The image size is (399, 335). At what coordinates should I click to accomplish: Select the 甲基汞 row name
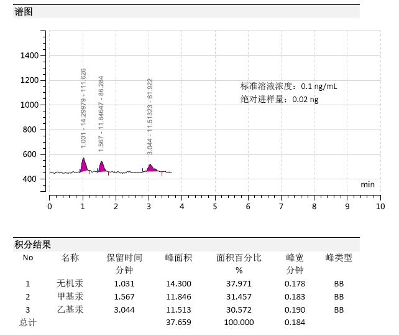pyautogui.click(x=70, y=296)
